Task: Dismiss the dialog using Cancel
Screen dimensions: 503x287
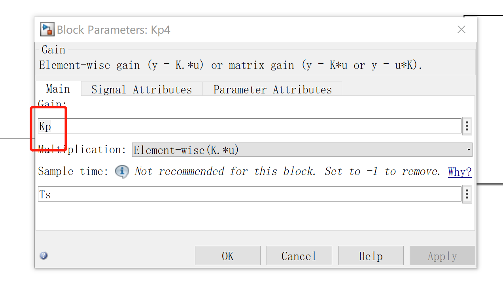Action: 299,255
